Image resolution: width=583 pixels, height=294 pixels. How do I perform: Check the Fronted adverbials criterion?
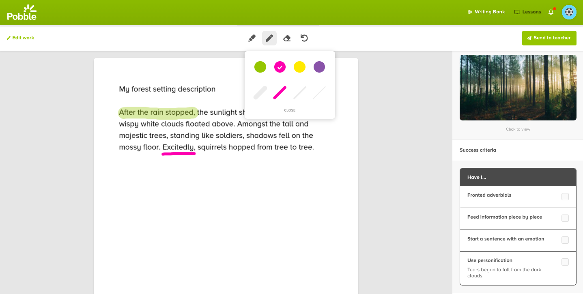[x=565, y=196]
